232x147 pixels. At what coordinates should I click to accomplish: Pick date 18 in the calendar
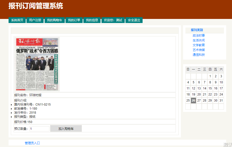tap(188, 94)
